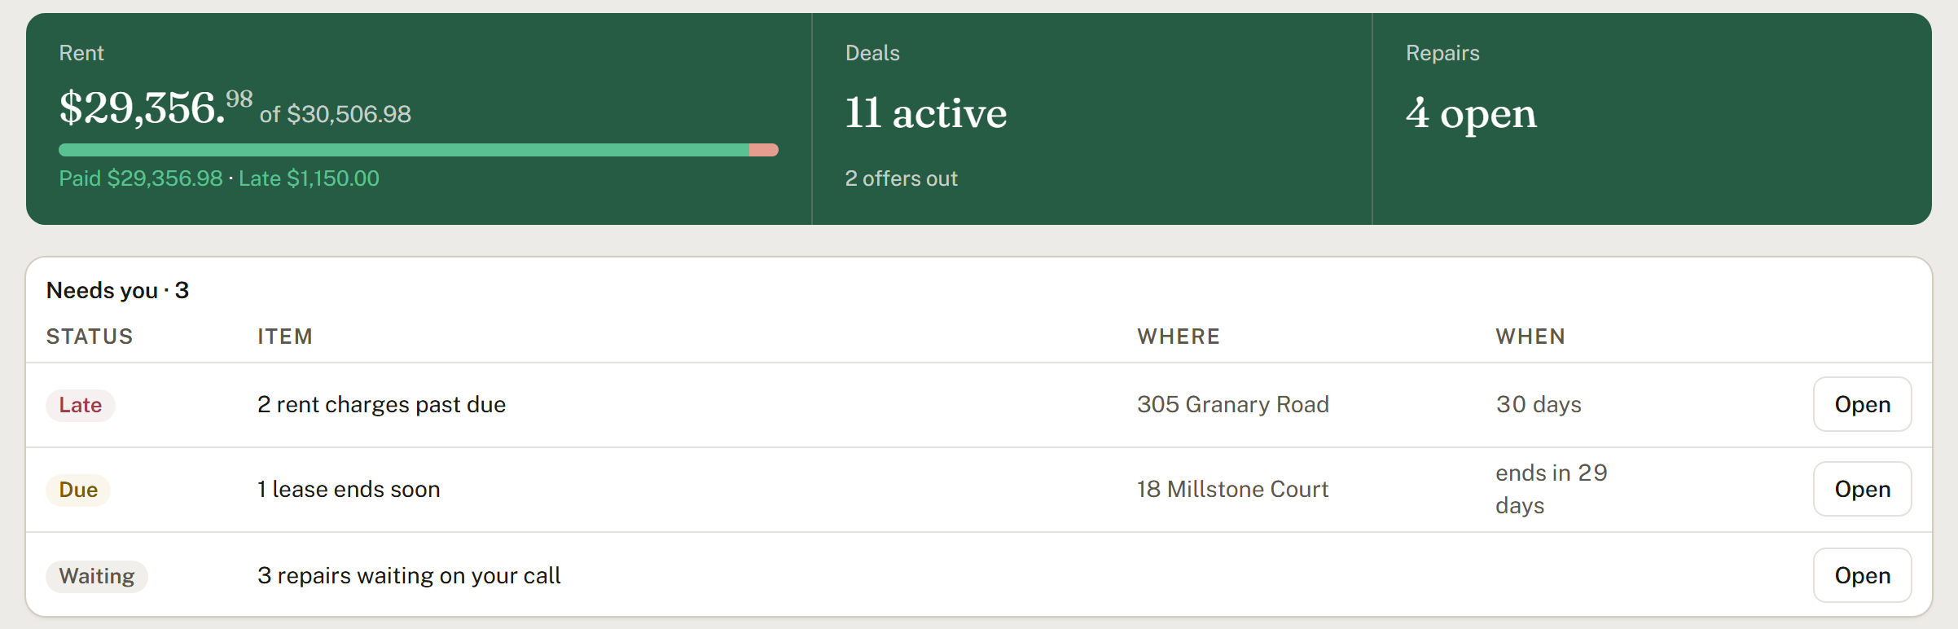The image size is (1958, 629).
Task: Click the 2 offers out text
Action: pyautogui.click(x=901, y=178)
